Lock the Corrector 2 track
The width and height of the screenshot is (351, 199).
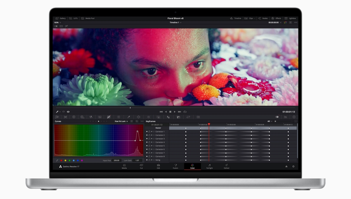[149, 135]
